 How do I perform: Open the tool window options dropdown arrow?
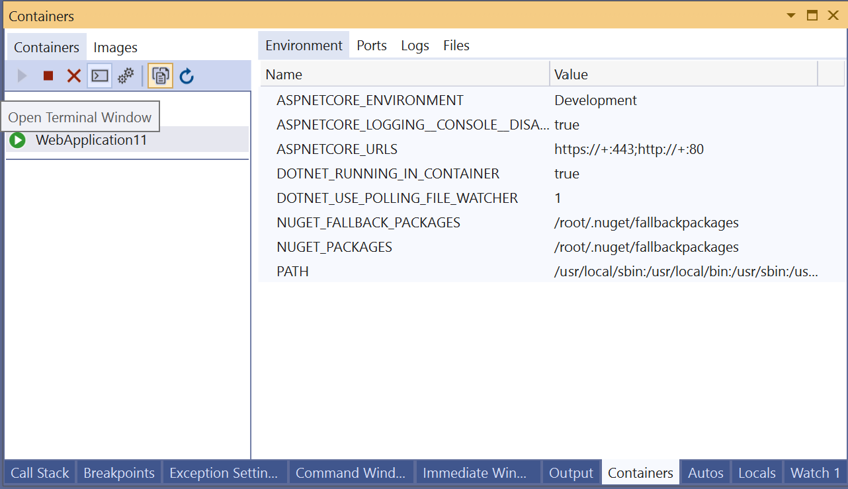(x=790, y=15)
